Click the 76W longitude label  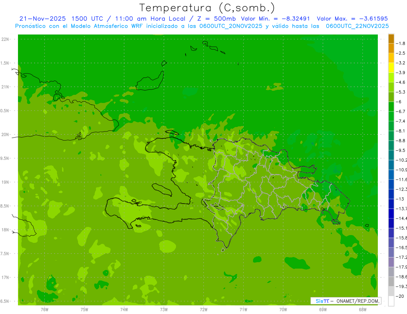(x=44, y=309)
